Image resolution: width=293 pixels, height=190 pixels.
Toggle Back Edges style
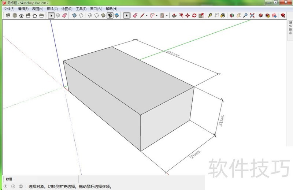(x=81, y=15)
